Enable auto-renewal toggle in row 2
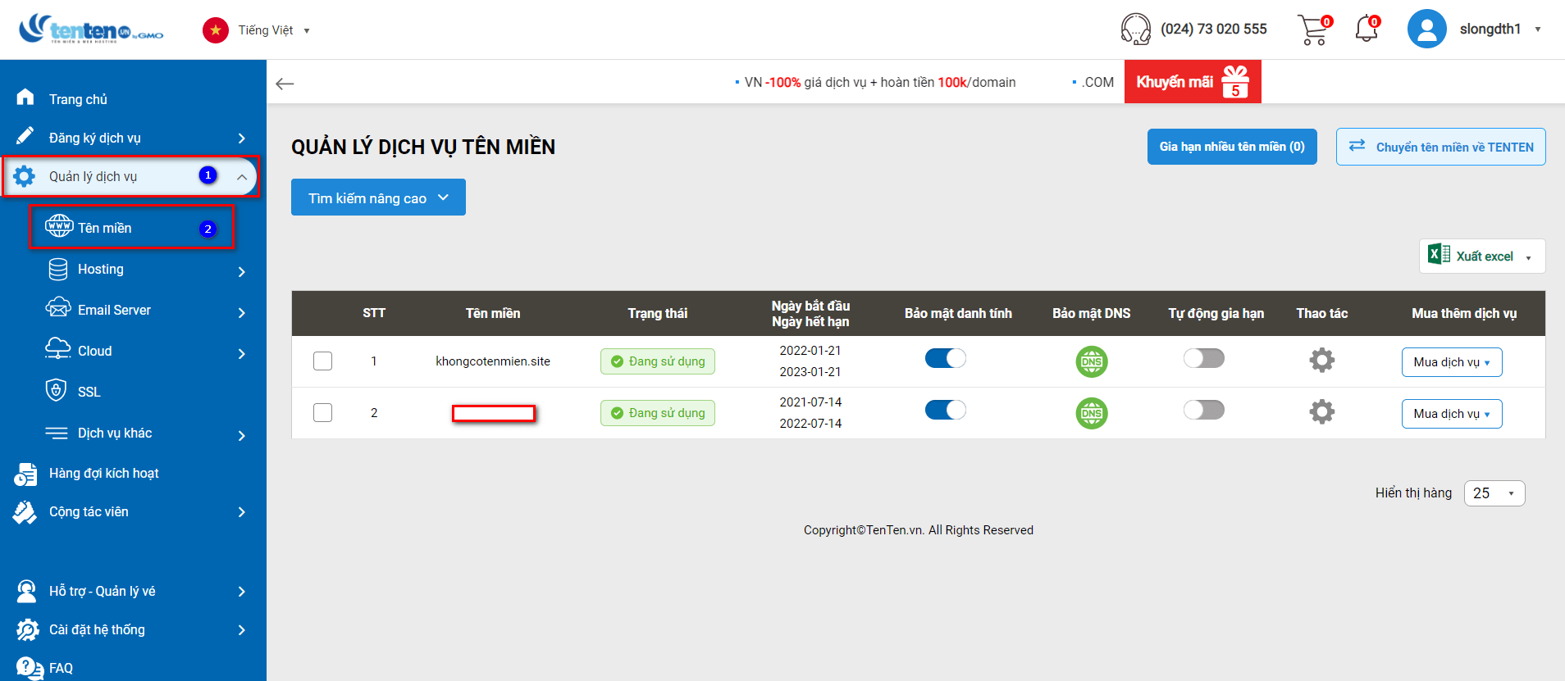Image resolution: width=1565 pixels, height=681 pixels. point(1203,410)
